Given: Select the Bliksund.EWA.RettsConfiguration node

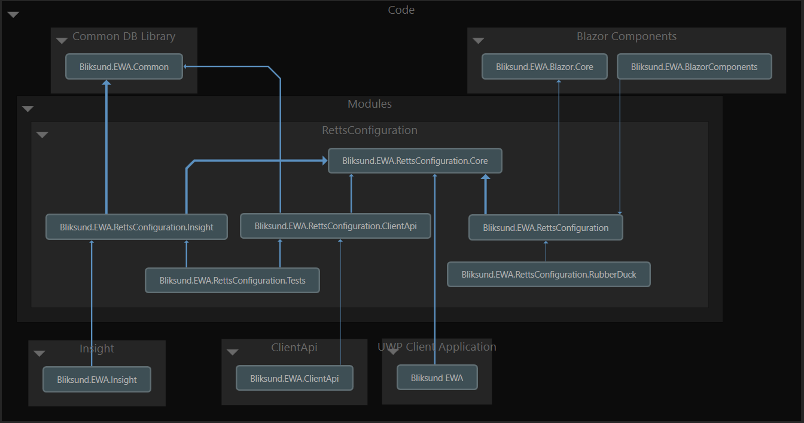Looking at the screenshot, I should [546, 227].
